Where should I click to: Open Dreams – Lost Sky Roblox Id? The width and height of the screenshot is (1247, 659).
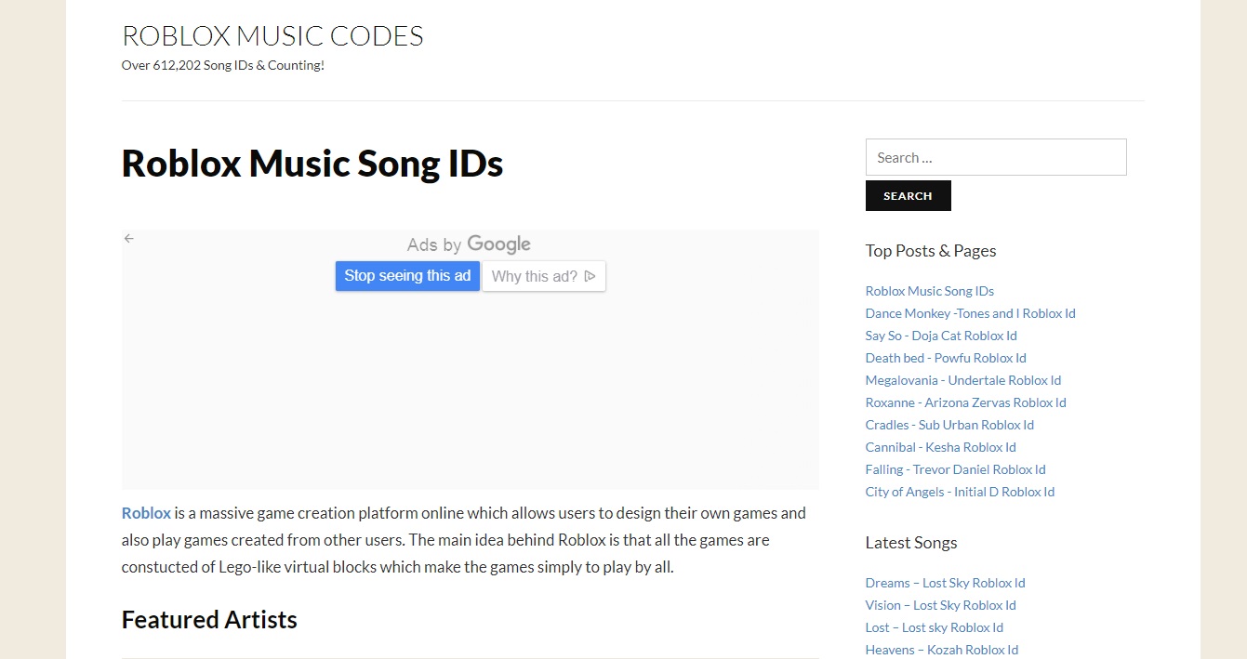[945, 583]
